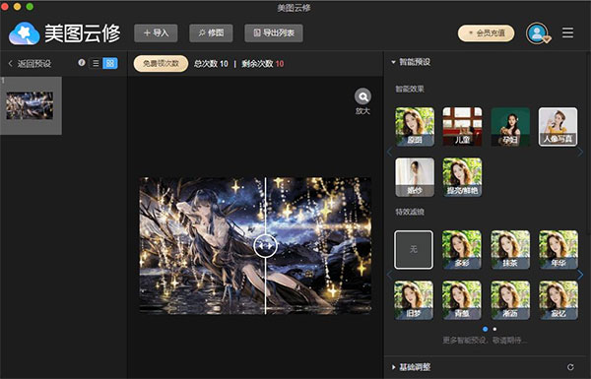This screenshot has height=379, width=591.
Task: Click the 会员充值 membership recharge button
Action: click(487, 33)
